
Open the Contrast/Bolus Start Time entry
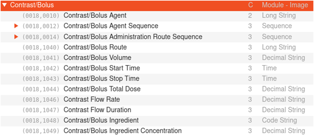(x=101, y=68)
